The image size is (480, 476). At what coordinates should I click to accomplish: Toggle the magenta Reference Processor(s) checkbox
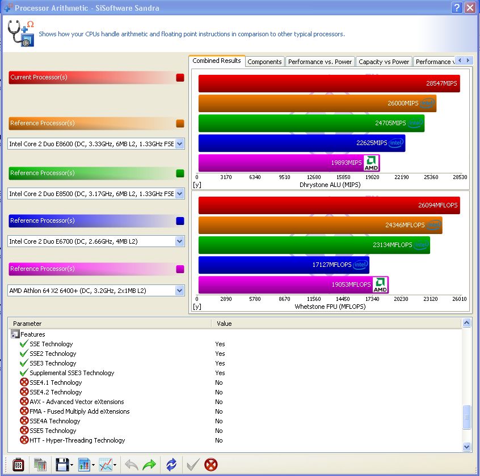coord(180,269)
